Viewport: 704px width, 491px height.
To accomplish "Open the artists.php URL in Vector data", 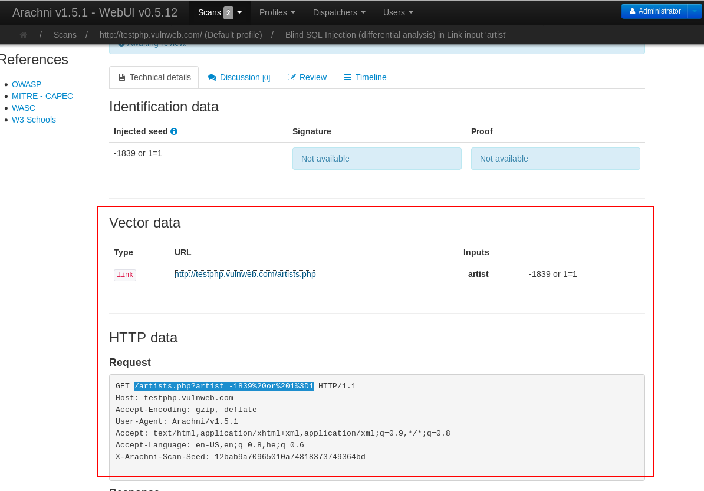I will tap(245, 274).
